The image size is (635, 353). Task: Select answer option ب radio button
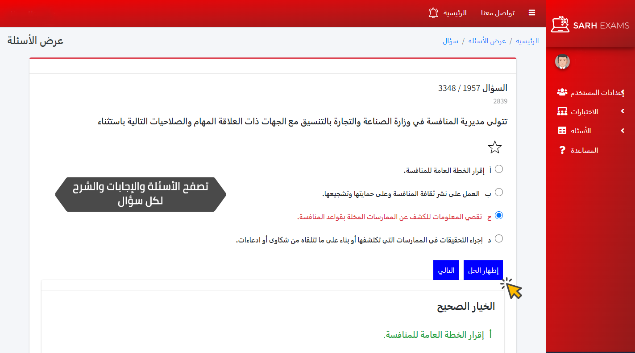click(x=499, y=192)
